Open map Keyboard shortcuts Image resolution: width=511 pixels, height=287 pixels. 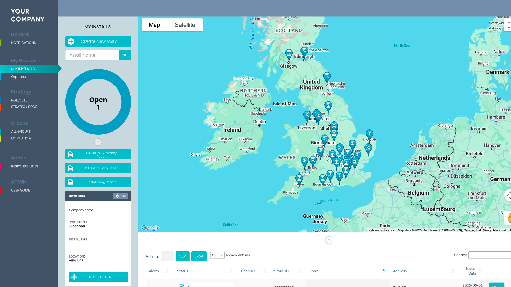(x=380, y=230)
